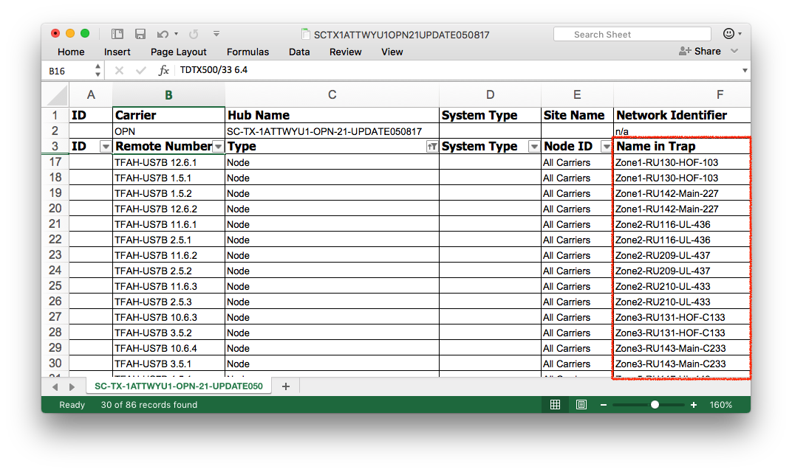Click the Share button
The image size is (792, 472).
[700, 51]
